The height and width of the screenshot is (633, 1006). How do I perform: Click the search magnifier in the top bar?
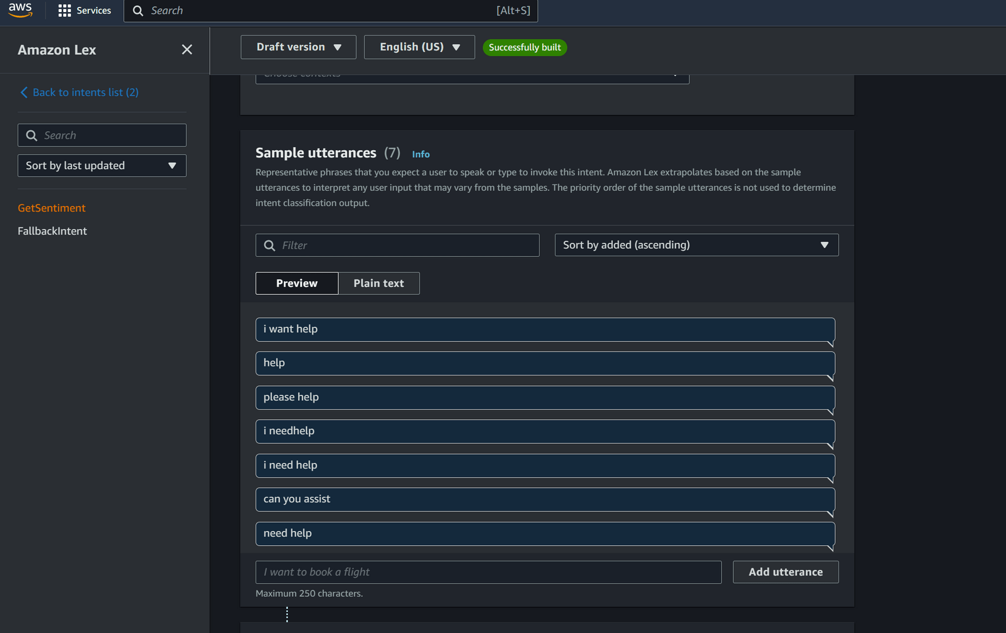138,10
